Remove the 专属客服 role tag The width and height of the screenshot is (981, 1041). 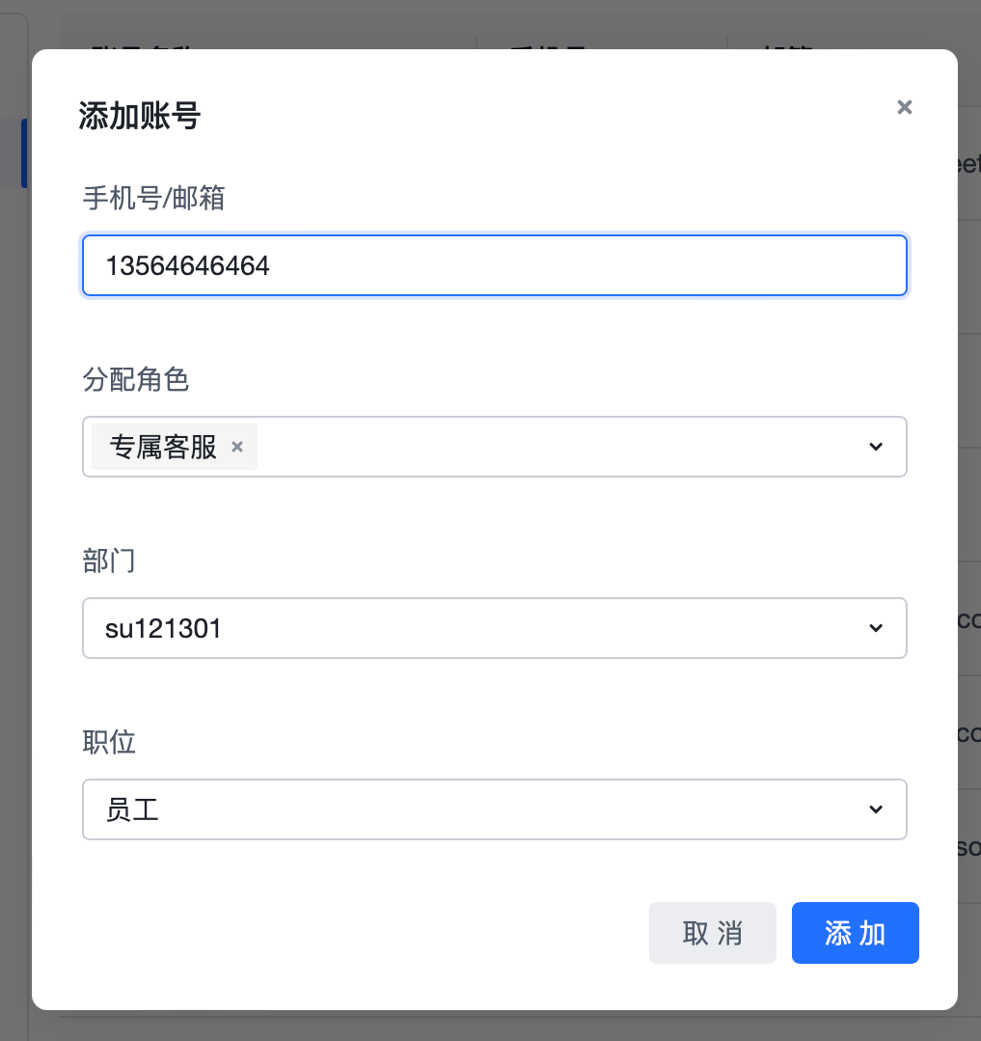point(237,447)
